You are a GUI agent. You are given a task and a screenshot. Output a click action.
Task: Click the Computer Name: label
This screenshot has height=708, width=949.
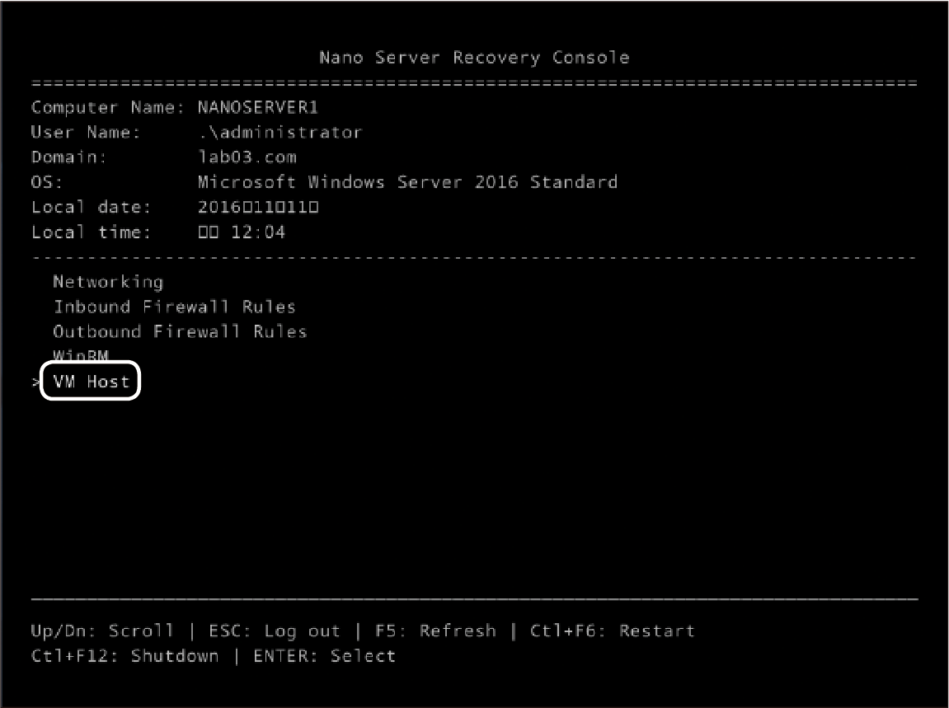(x=108, y=108)
